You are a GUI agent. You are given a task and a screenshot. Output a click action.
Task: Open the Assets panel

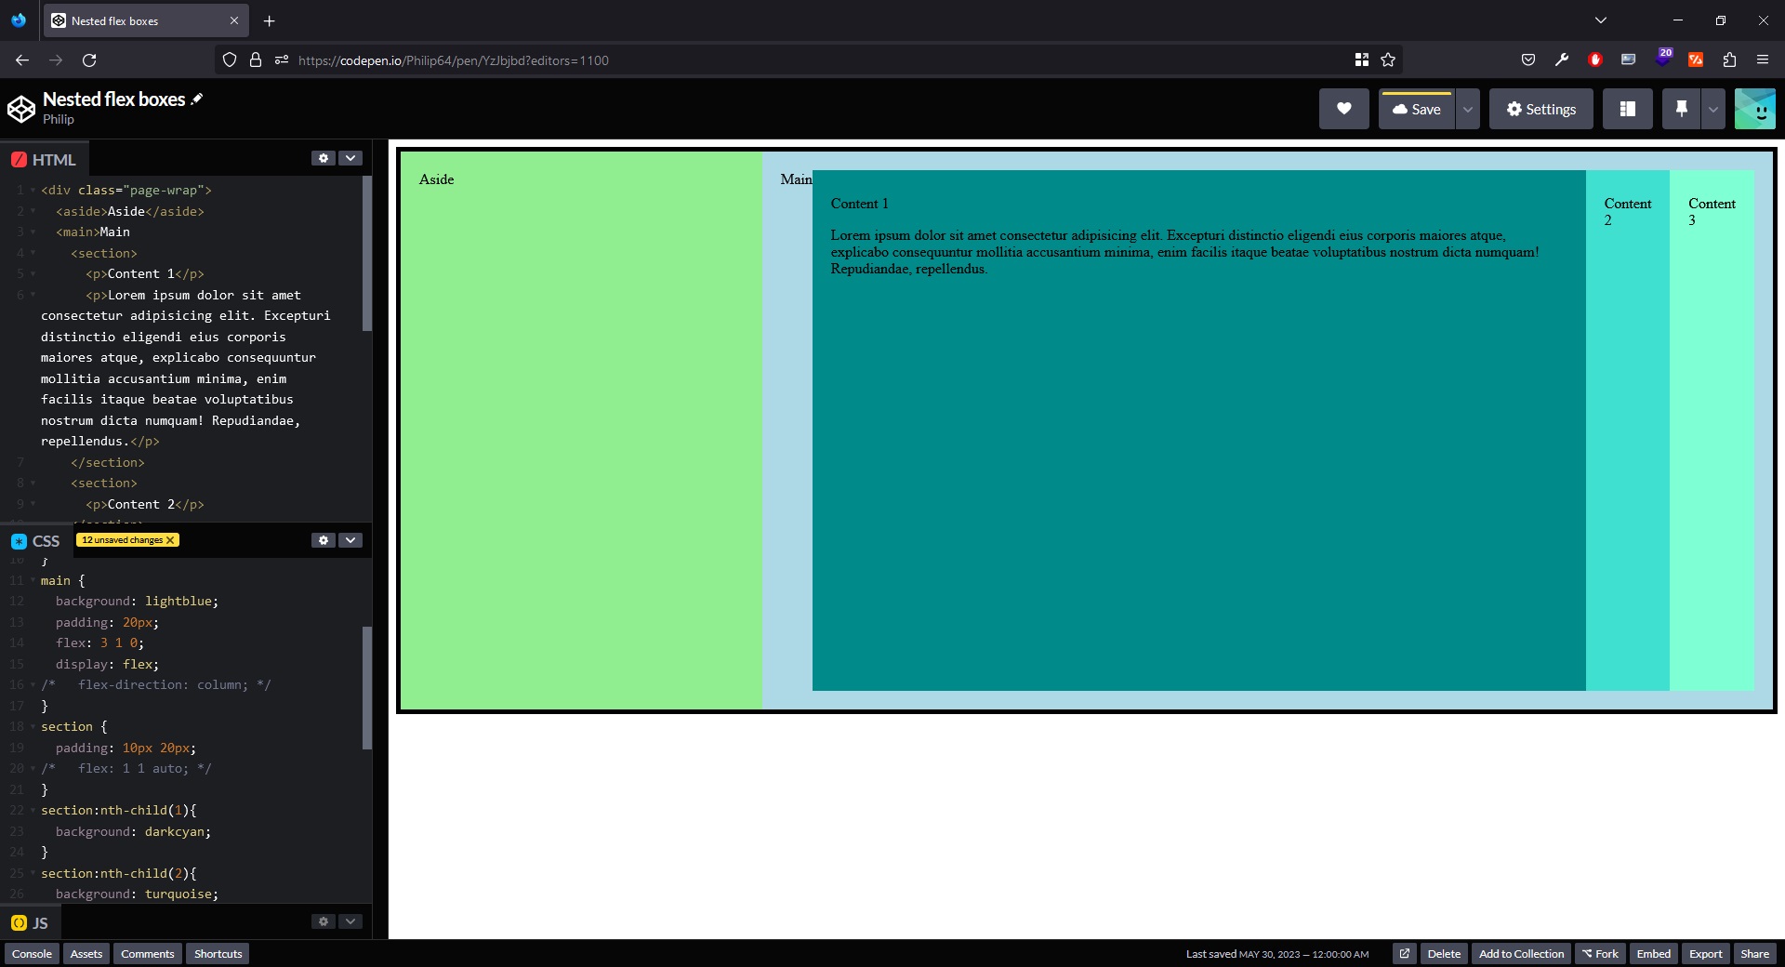coord(86,954)
